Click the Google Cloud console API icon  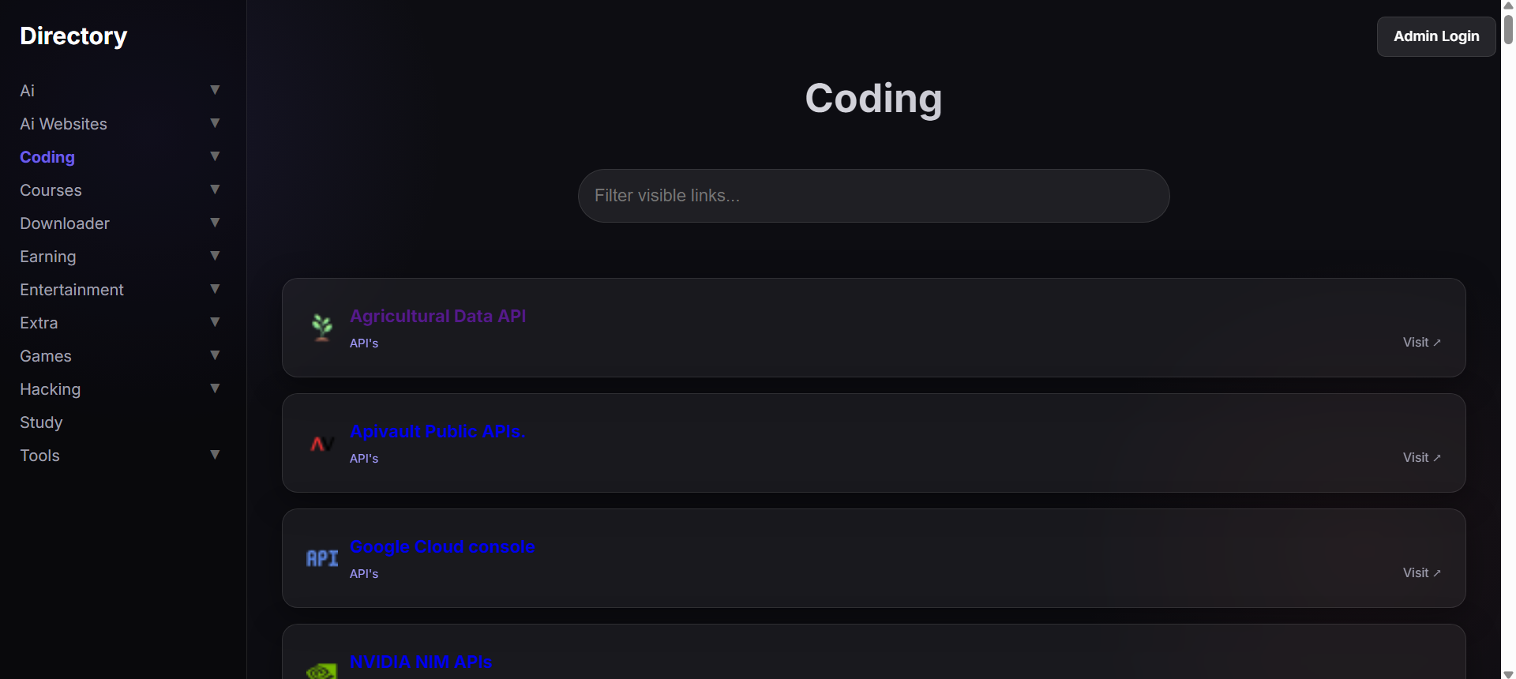[322, 559]
